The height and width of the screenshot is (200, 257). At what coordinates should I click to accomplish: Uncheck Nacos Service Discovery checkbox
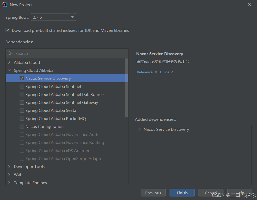tap(22, 78)
